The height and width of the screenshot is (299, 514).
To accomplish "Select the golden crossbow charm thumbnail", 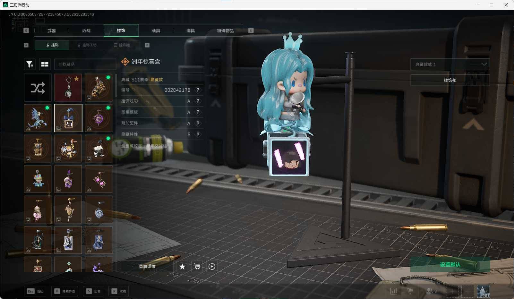I will pos(68,209).
